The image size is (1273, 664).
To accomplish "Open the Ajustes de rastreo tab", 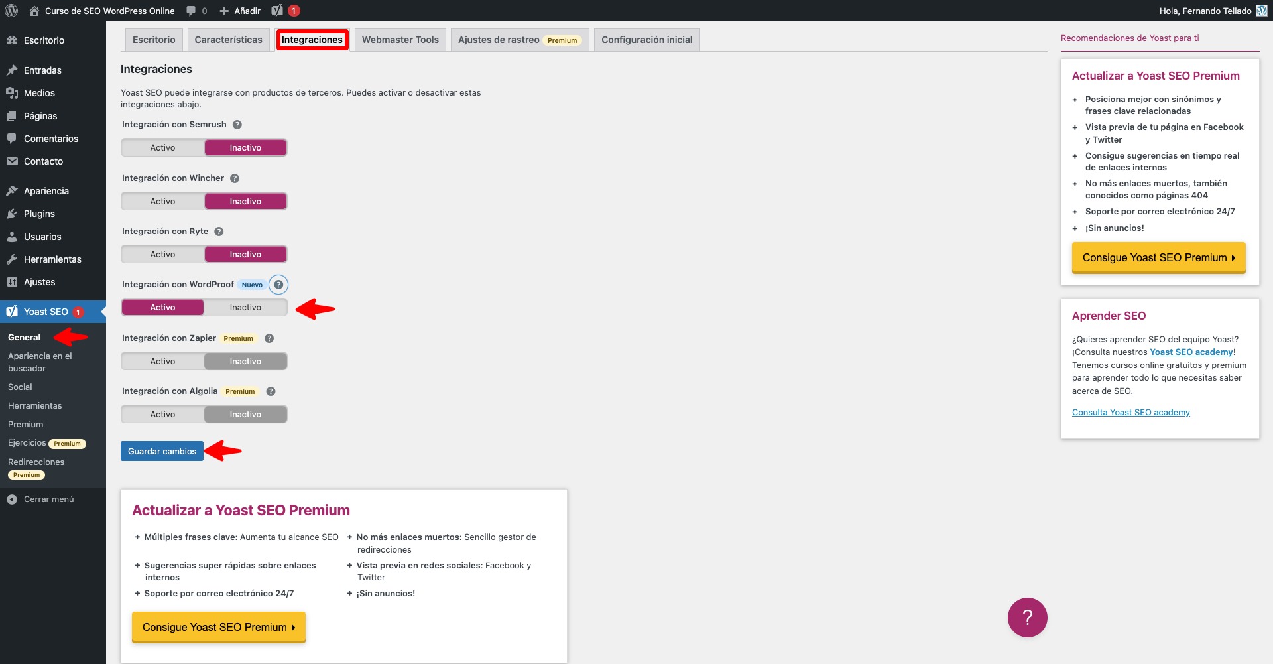I will click(520, 40).
